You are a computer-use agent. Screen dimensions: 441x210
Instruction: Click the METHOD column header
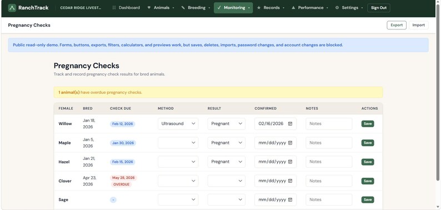pyautogui.click(x=166, y=108)
